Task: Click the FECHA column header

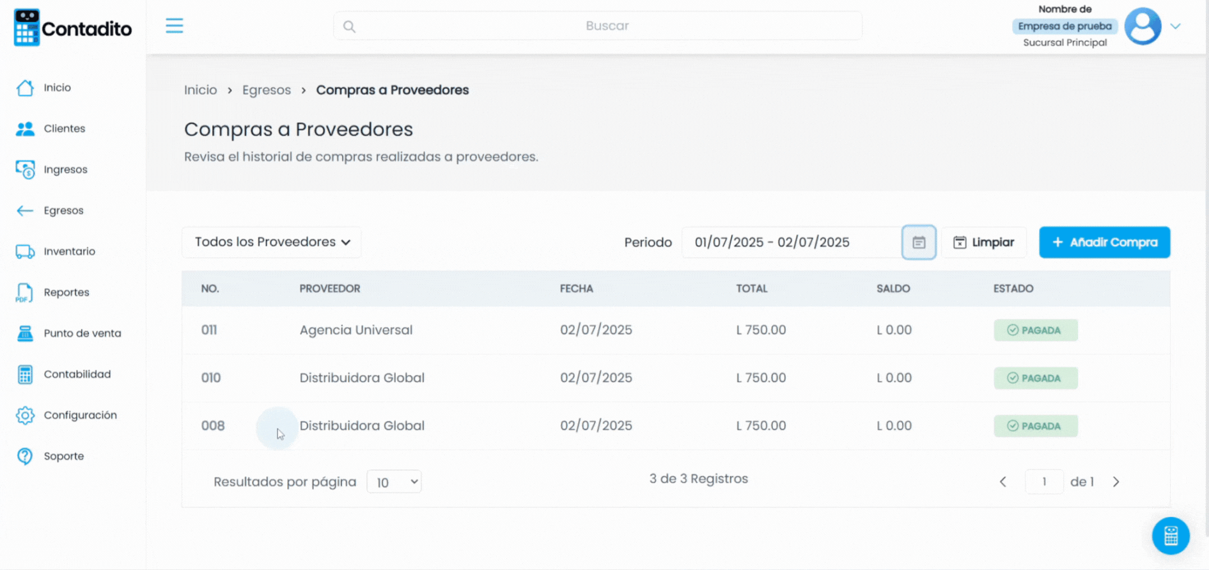Action: click(577, 289)
